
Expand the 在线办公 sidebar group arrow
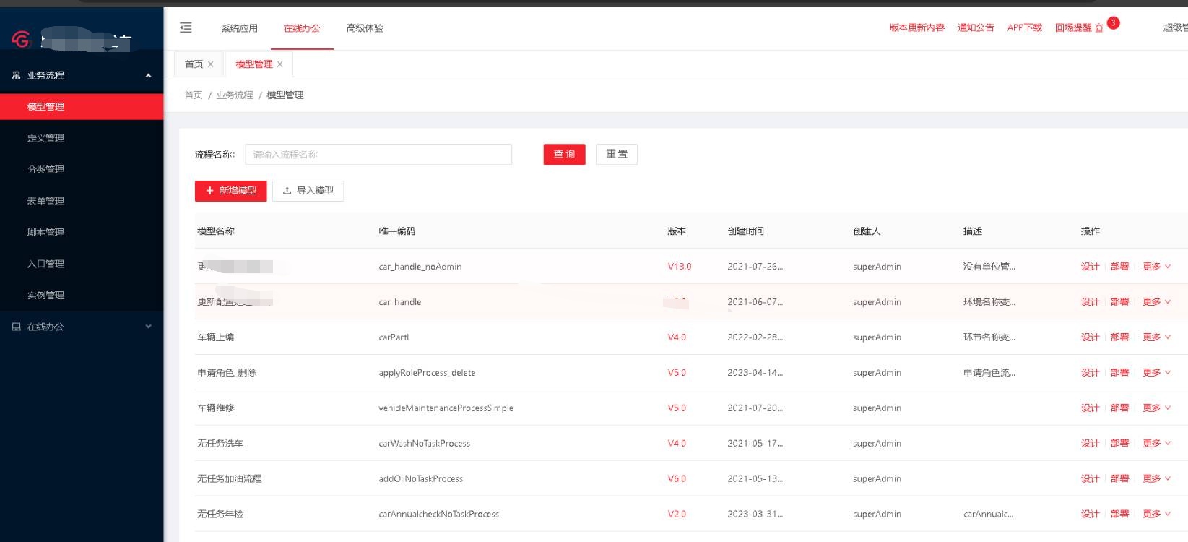pyautogui.click(x=148, y=327)
